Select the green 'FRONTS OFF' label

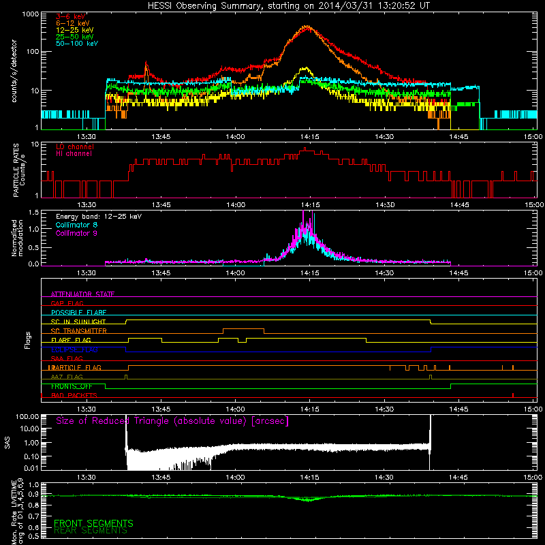point(72,386)
